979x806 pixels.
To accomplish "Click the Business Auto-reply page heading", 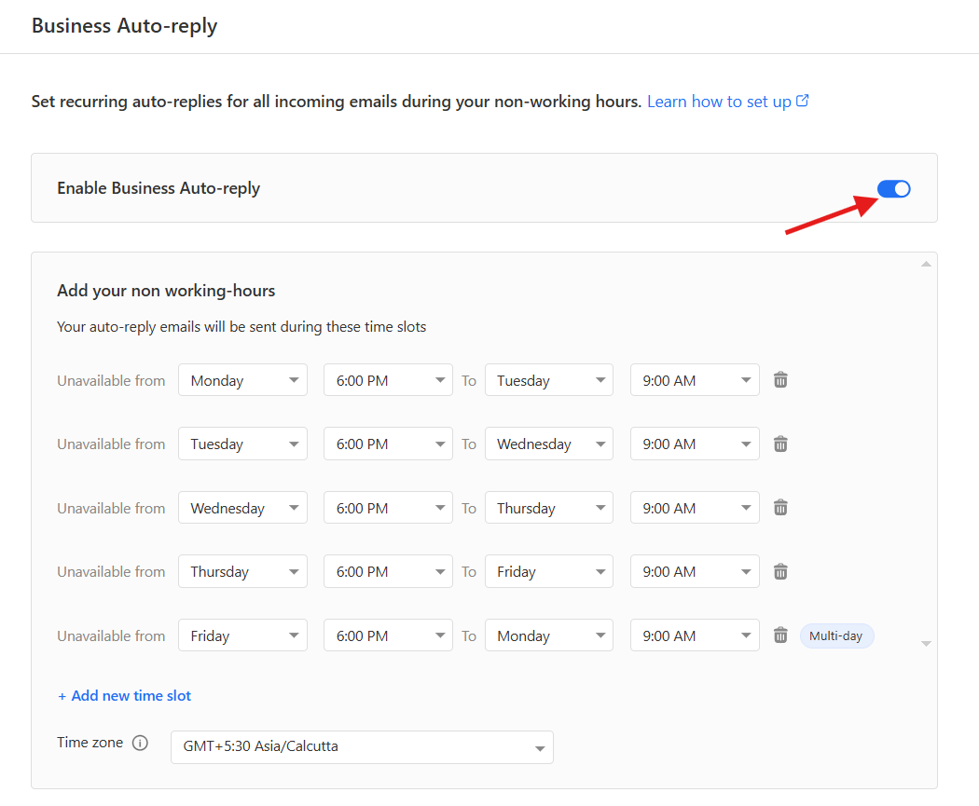I will coord(125,25).
